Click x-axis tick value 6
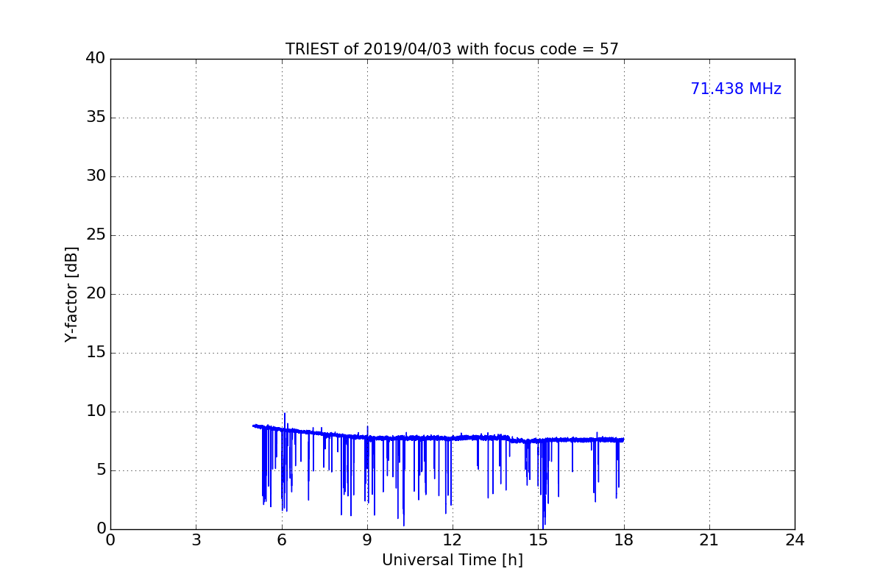This screenshot has width=883, height=588. 282,540
